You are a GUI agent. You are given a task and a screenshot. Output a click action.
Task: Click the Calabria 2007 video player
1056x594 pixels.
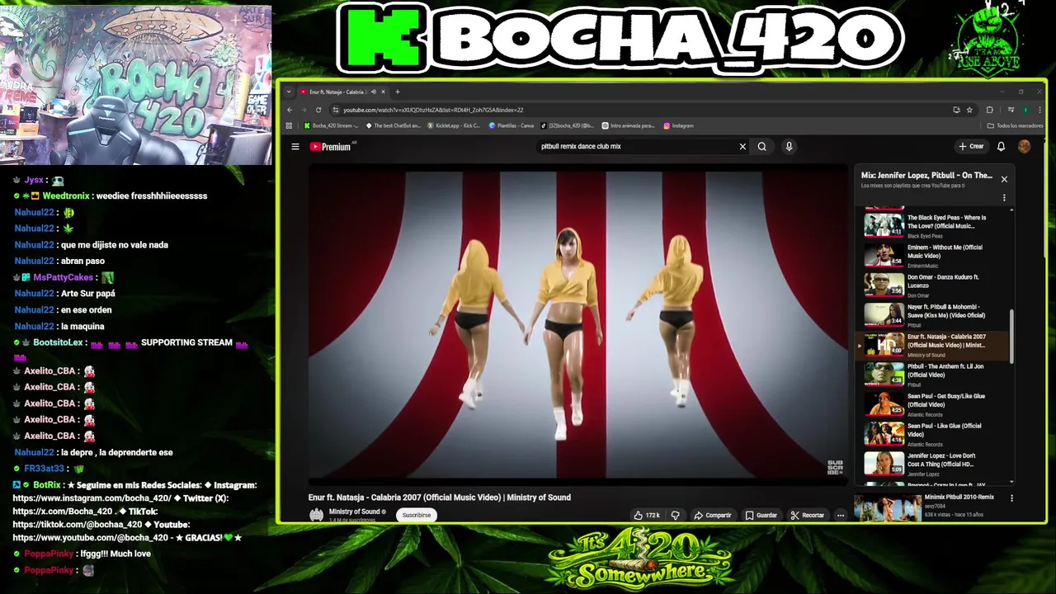tap(577, 323)
